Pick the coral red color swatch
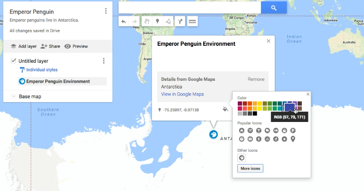Viewport: 364px width, 191px height. click(245, 108)
